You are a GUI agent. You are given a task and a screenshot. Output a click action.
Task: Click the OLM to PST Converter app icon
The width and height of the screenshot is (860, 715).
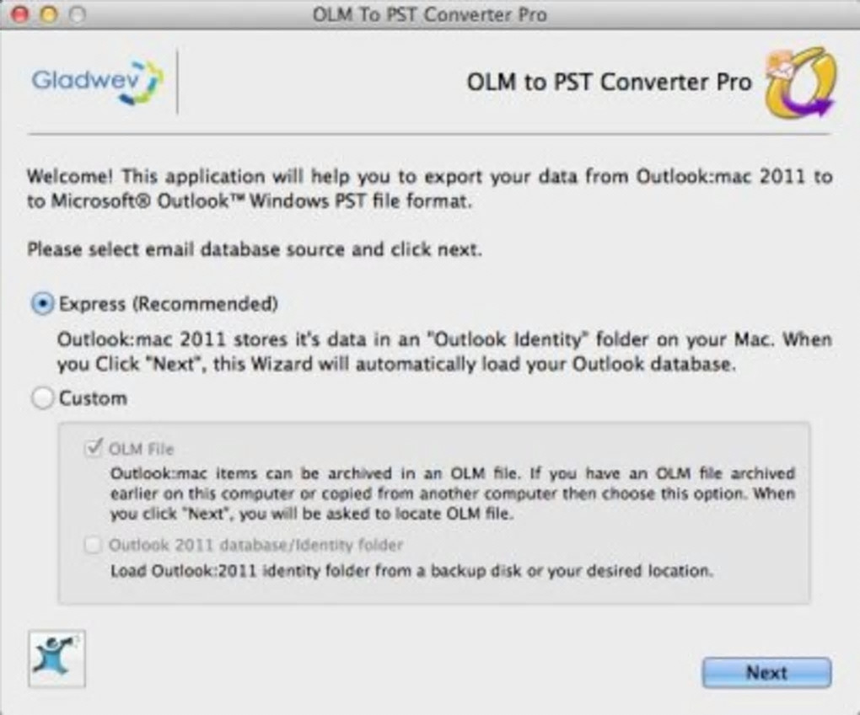click(800, 83)
